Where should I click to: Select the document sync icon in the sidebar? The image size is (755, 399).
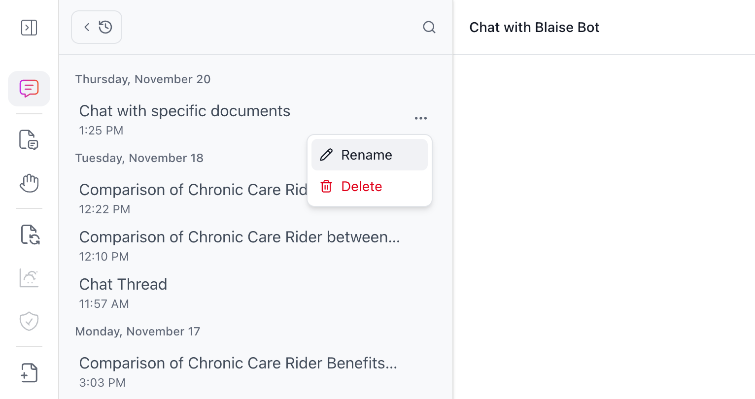click(29, 235)
